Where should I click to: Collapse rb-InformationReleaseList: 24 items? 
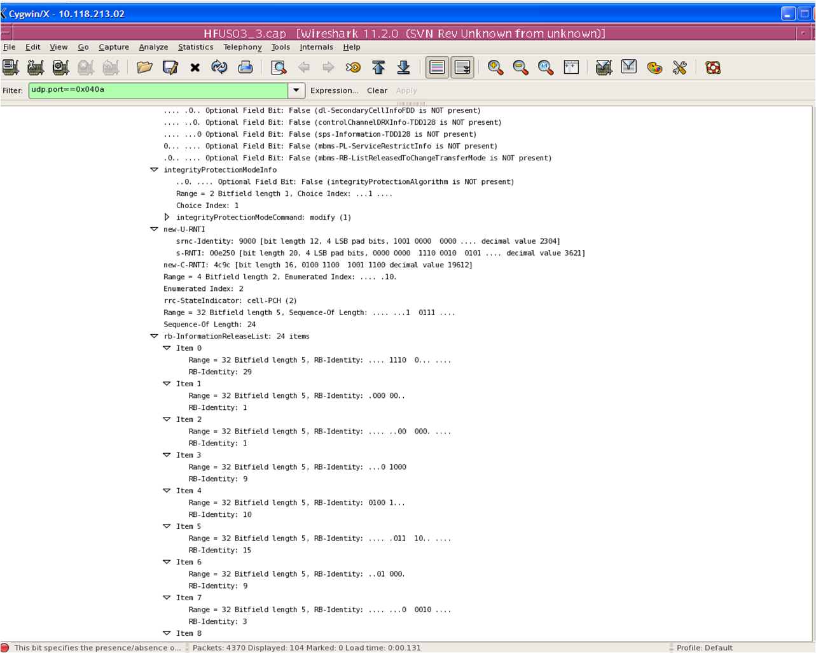[154, 336]
